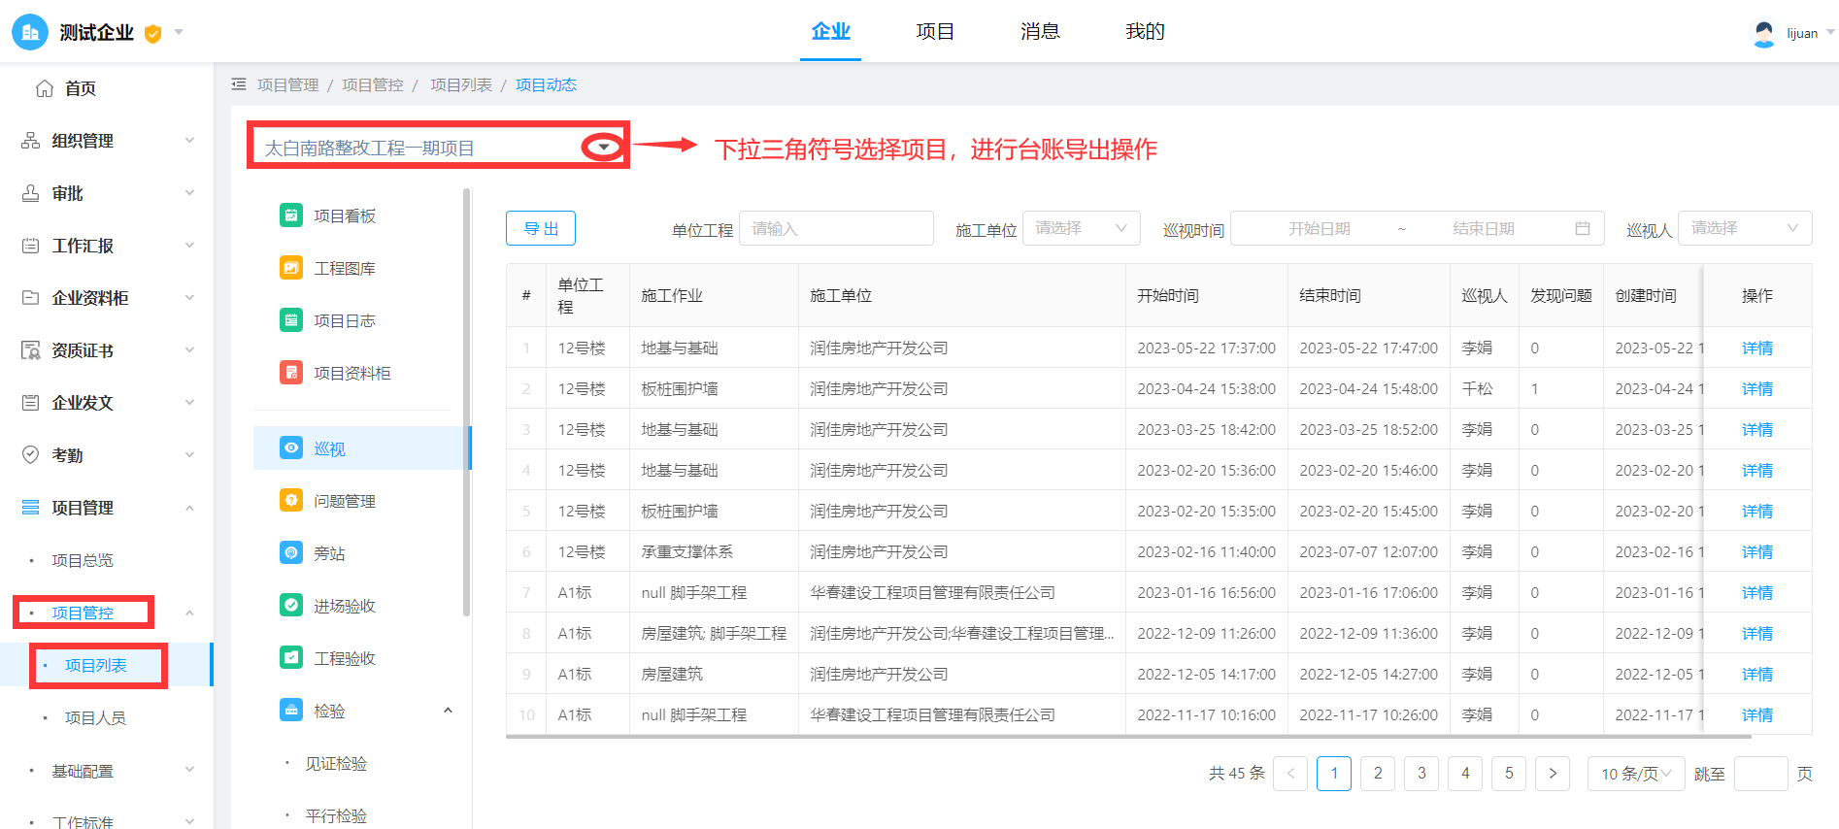Click the 单位工程 input field
The height and width of the screenshot is (829, 1839).
click(836, 228)
